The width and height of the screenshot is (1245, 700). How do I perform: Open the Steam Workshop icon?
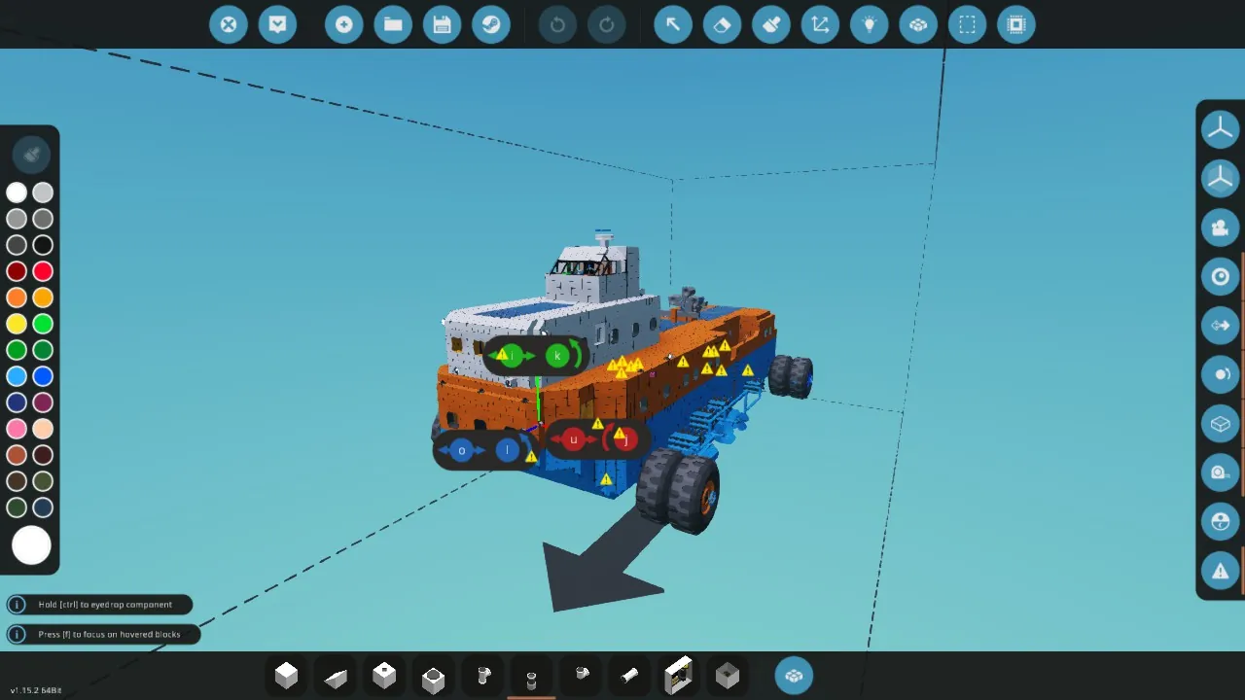pyautogui.click(x=491, y=24)
